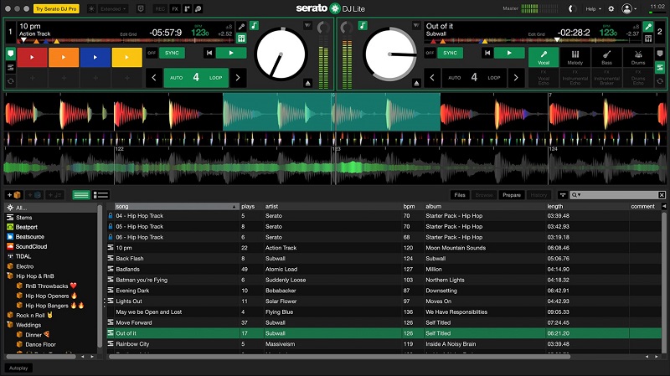Click the key lock note icon on deck 2
670x376 pixels.
point(363,26)
